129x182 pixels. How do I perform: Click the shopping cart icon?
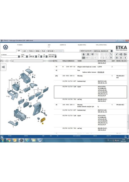coord(111,58)
